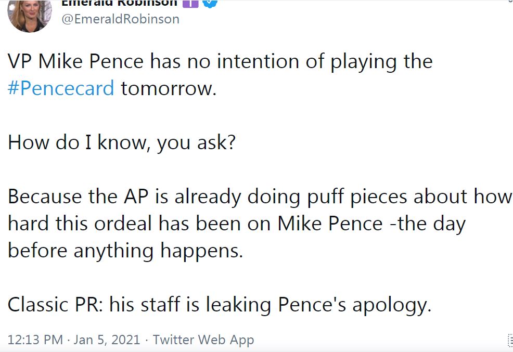Click the purple square icon beside the name
Screen dimensions: 513x352
coord(190,3)
